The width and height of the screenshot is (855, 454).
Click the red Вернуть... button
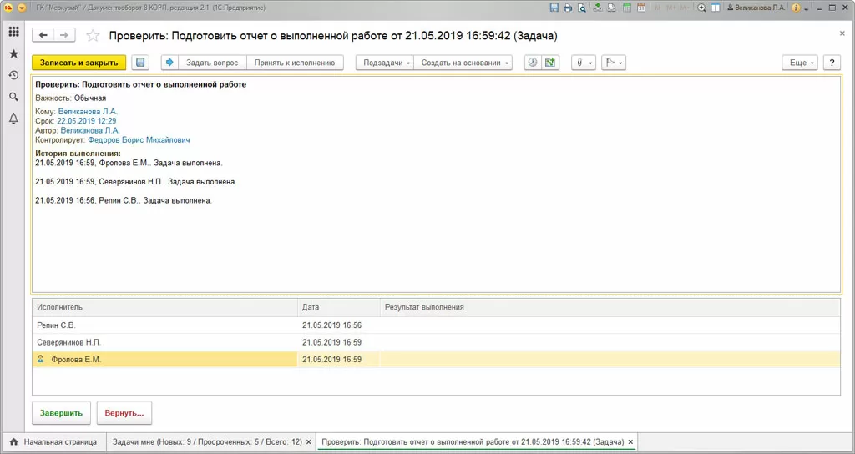(124, 413)
